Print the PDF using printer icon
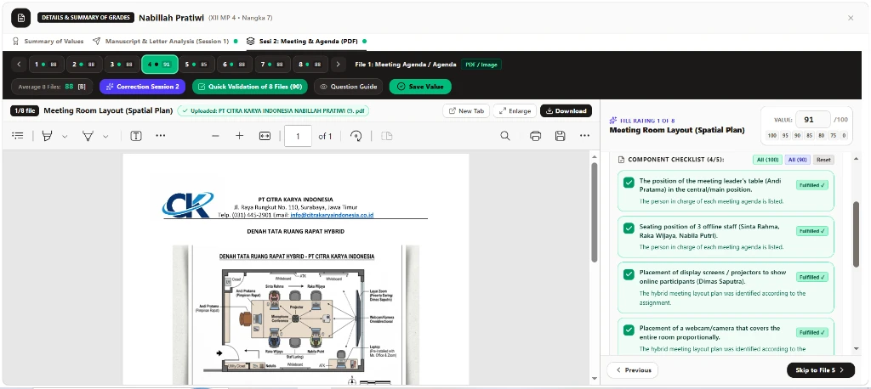The height and width of the screenshot is (389, 871). coord(536,136)
